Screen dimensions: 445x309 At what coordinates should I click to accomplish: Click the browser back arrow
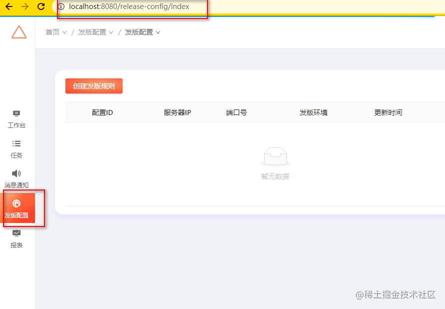pos(9,7)
